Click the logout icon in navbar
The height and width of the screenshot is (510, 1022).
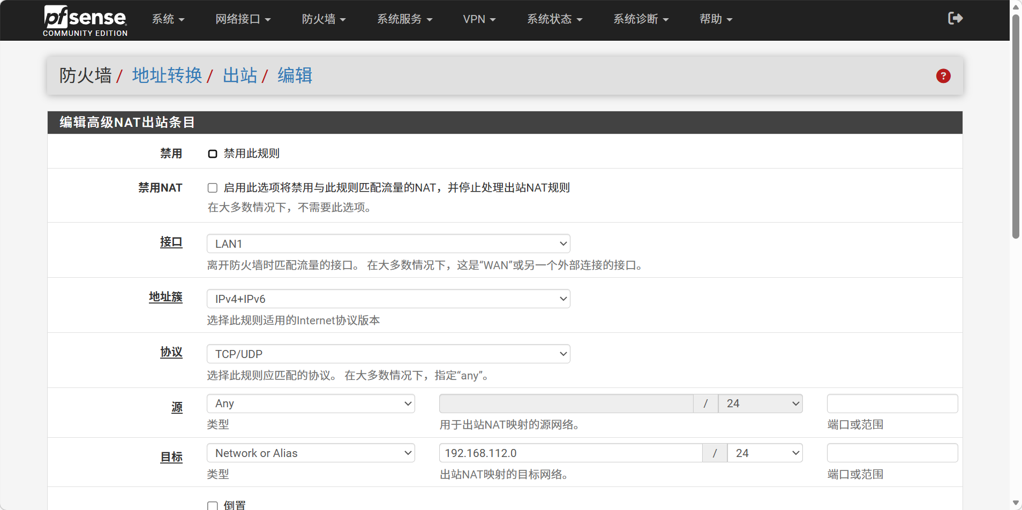955,19
